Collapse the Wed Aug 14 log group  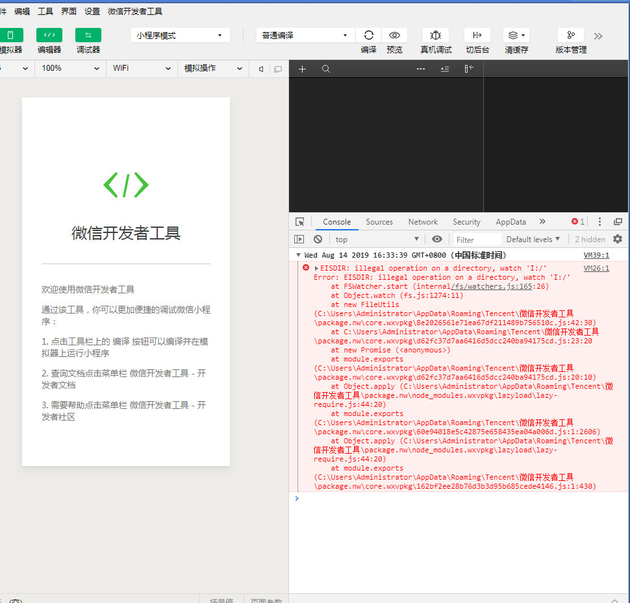click(298, 255)
